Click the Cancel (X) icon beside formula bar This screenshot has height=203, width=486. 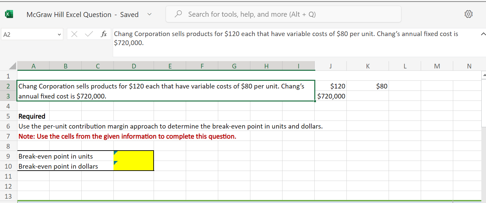coord(74,34)
